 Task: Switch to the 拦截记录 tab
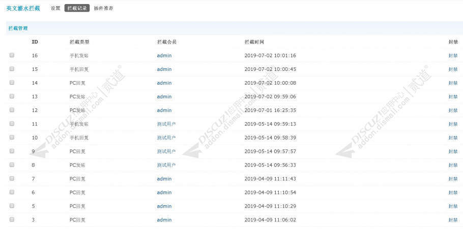[x=77, y=8]
